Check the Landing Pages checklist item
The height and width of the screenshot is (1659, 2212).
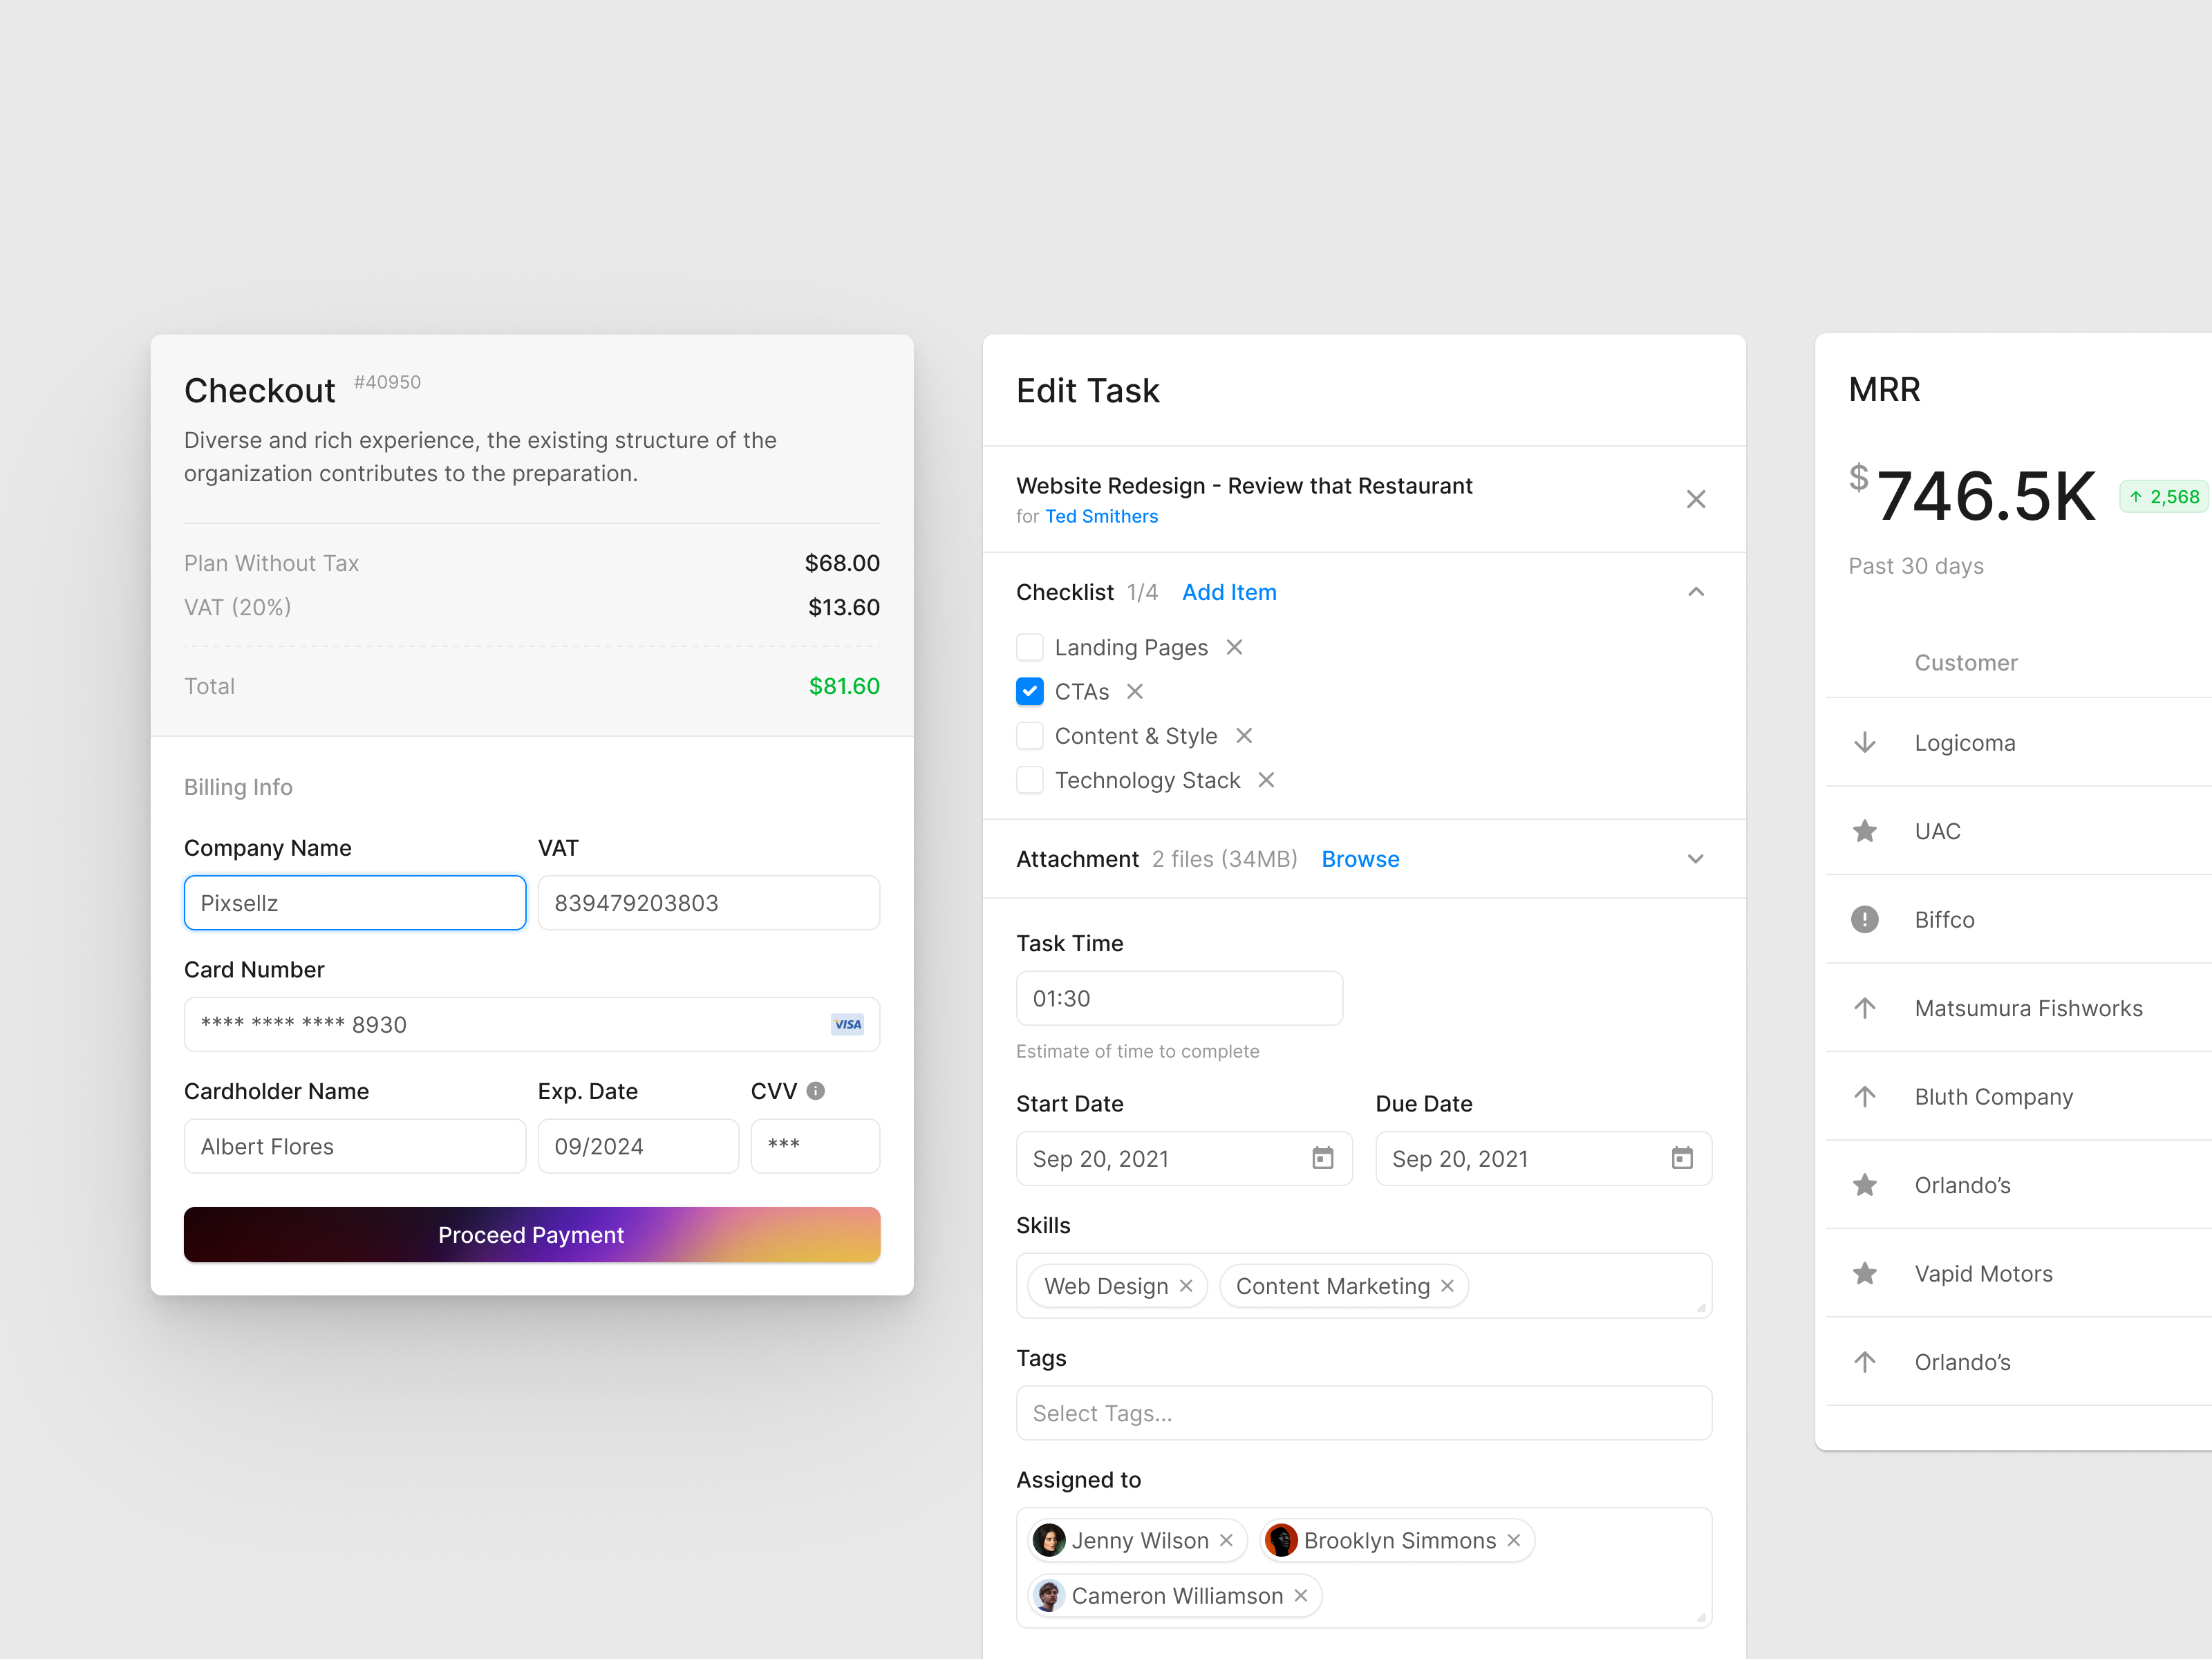(1029, 647)
